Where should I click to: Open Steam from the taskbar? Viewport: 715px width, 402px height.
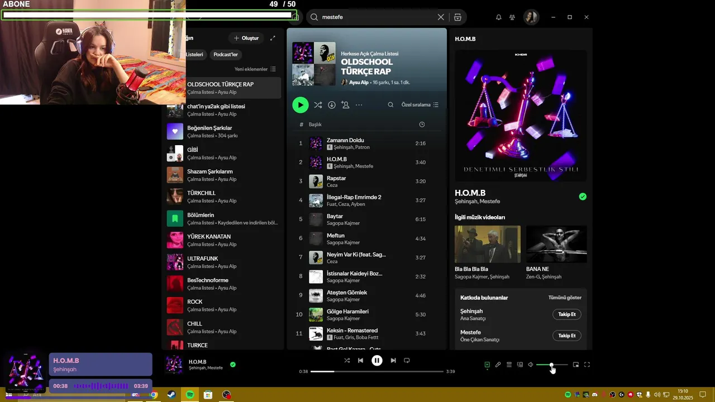click(x=171, y=395)
